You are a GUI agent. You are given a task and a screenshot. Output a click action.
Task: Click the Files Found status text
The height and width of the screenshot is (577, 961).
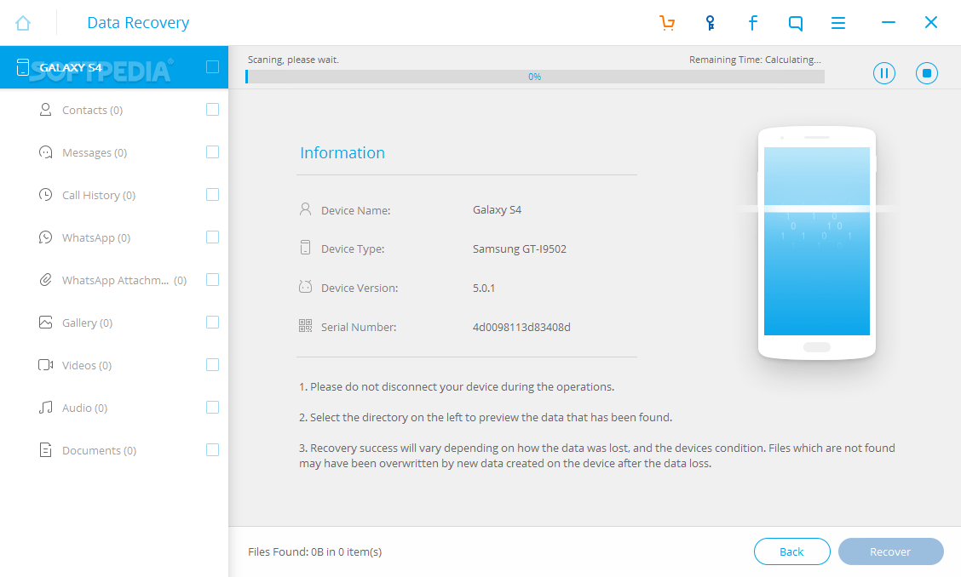tap(315, 551)
